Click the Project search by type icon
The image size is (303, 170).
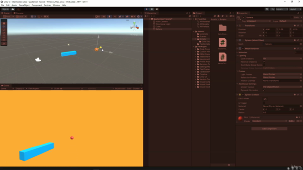pos(219,16)
